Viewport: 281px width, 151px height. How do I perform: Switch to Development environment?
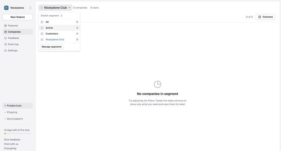click(17, 119)
